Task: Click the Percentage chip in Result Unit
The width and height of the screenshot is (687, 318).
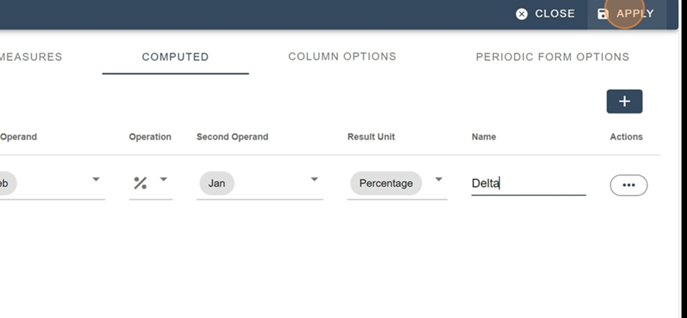Action: click(x=386, y=183)
